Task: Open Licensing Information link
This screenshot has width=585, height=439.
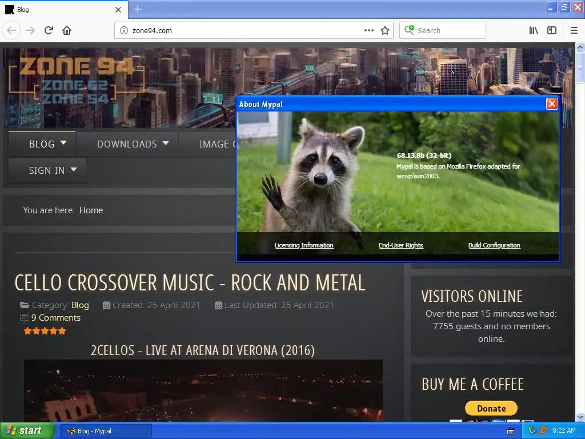Action: pyautogui.click(x=304, y=245)
